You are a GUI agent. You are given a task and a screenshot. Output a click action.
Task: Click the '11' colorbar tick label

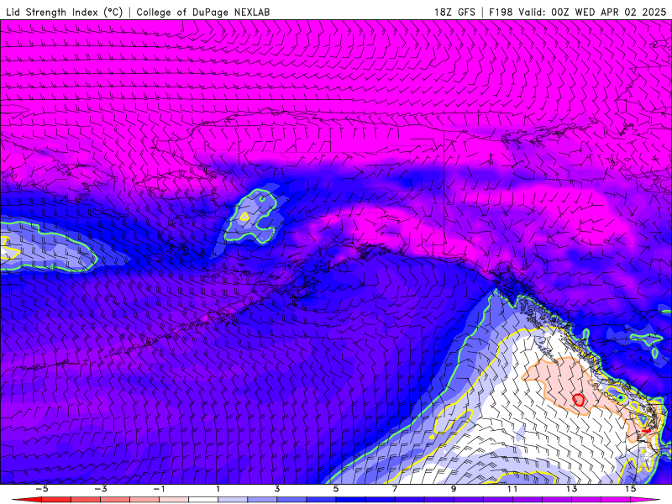512,489
